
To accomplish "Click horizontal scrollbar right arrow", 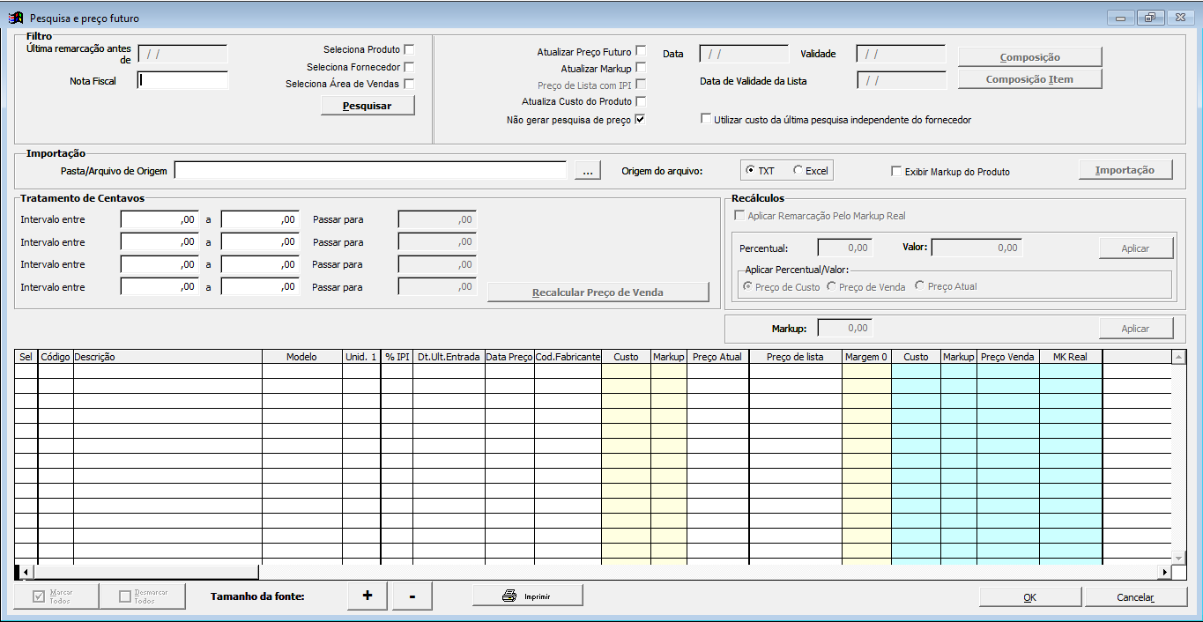I will pos(1164,572).
